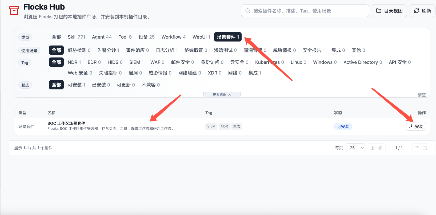Viewport: 436px width, 215px height.
Task: Select the 场景套件 1 type filter
Action: pos(228,37)
